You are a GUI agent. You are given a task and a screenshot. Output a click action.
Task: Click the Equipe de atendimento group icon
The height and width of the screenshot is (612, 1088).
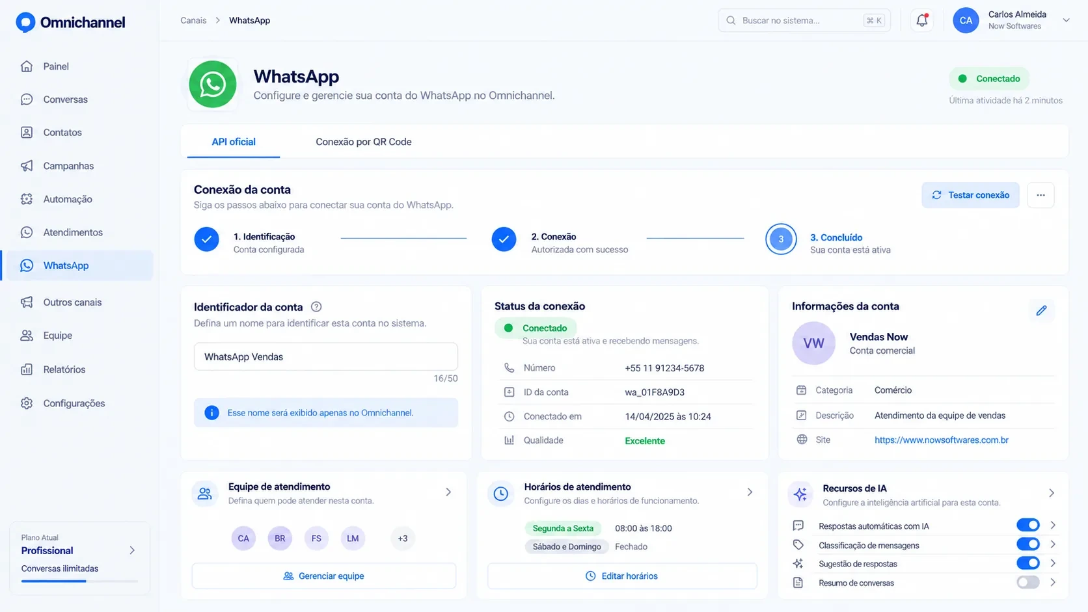pos(205,494)
